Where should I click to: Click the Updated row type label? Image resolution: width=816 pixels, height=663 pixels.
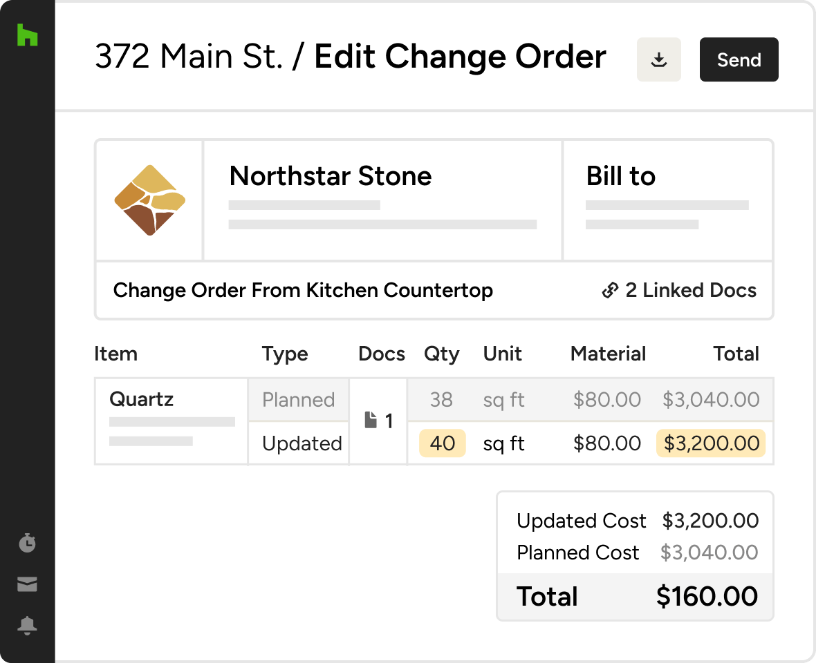pyautogui.click(x=302, y=443)
